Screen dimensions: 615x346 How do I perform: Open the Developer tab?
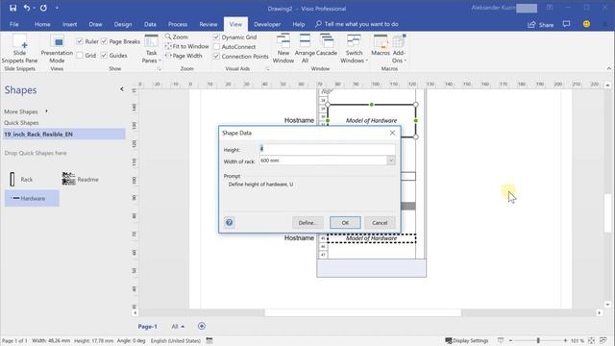click(267, 24)
